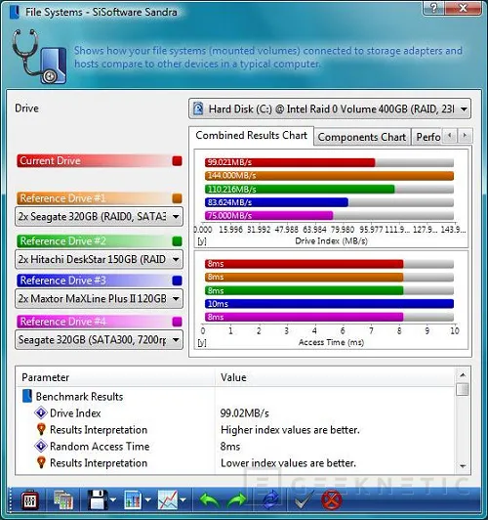Click the bar chart view icon
This screenshot has height=520, width=488.
click(133, 499)
